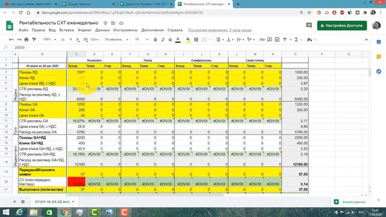Open the horizontal align dropdown

pyautogui.click(x=220, y=40)
